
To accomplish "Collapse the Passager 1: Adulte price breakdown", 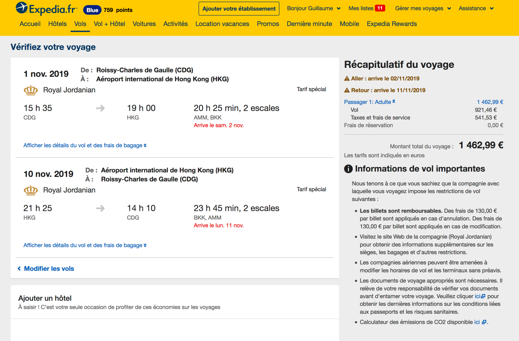I will pyautogui.click(x=370, y=102).
